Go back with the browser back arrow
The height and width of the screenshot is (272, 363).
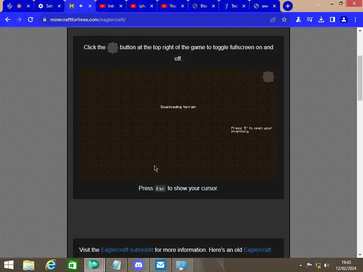[8, 20]
